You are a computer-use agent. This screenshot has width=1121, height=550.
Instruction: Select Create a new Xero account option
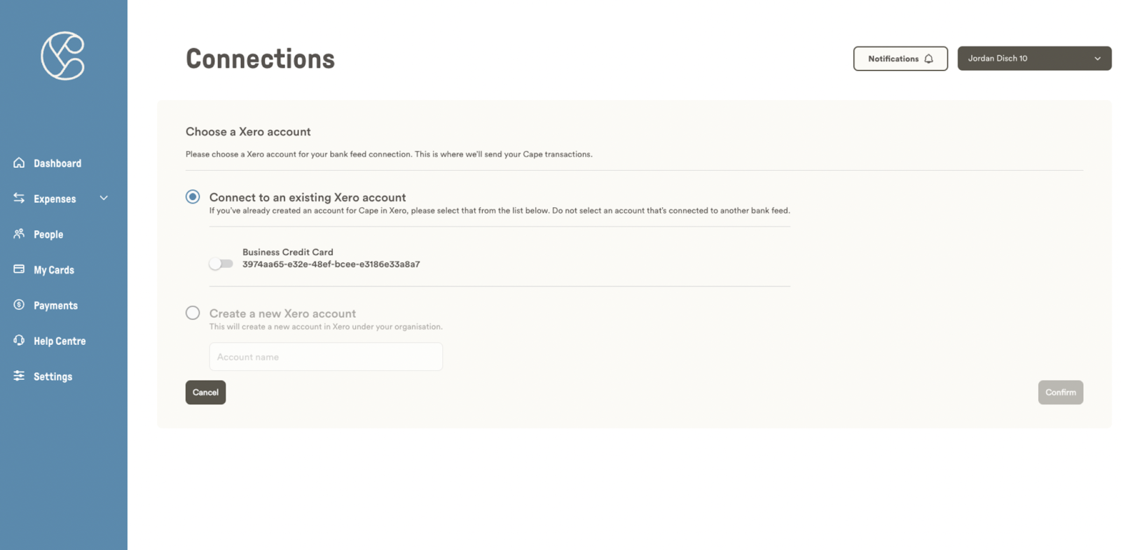coord(193,313)
